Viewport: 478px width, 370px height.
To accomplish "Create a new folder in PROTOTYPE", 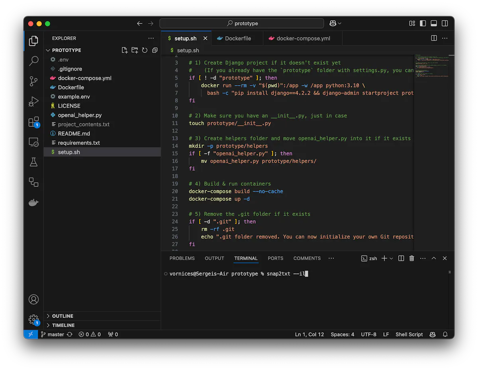I will [135, 50].
